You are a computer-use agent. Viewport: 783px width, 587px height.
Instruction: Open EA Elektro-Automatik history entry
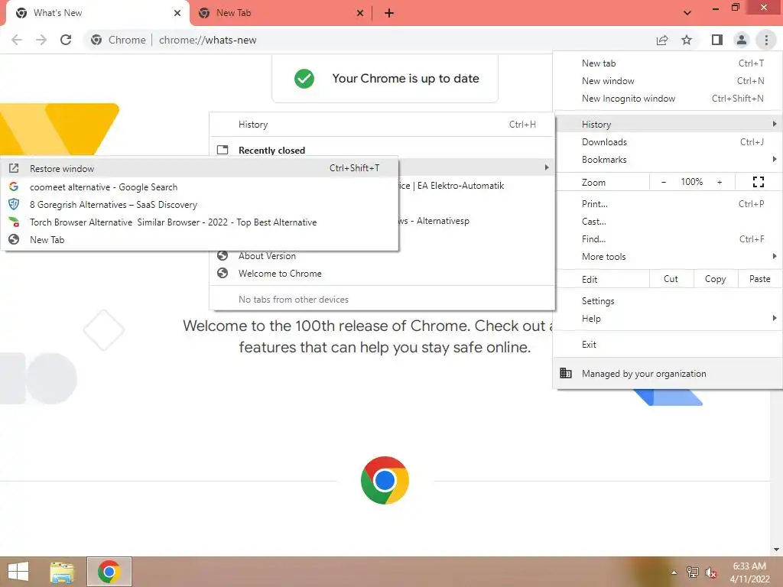tap(452, 186)
